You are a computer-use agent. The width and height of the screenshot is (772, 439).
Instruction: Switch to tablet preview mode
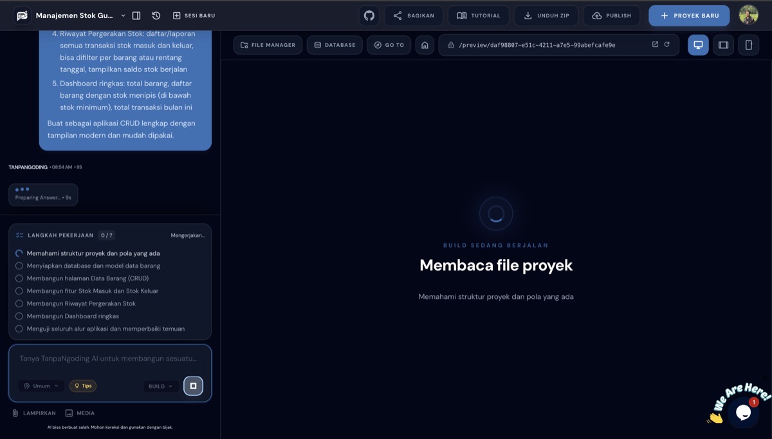tap(724, 45)
